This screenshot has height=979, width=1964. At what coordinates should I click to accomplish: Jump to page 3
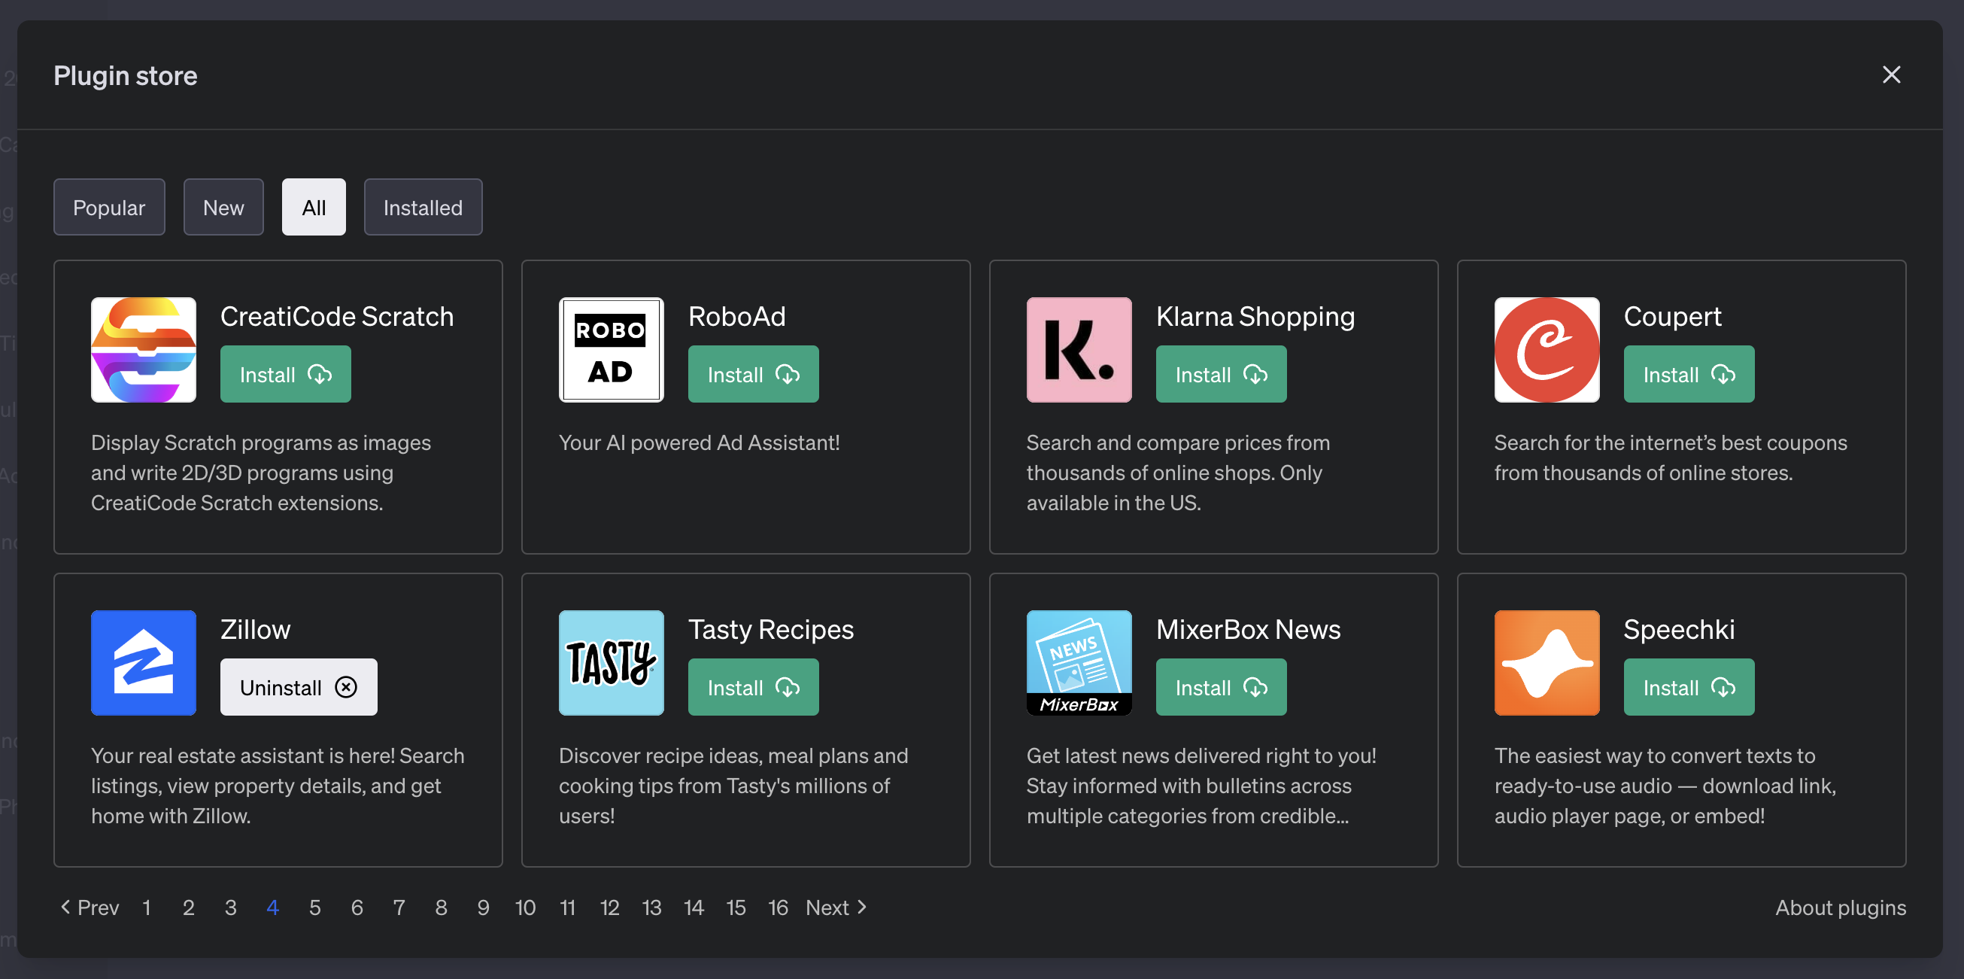pyautogui.click(x=230, y=908)
